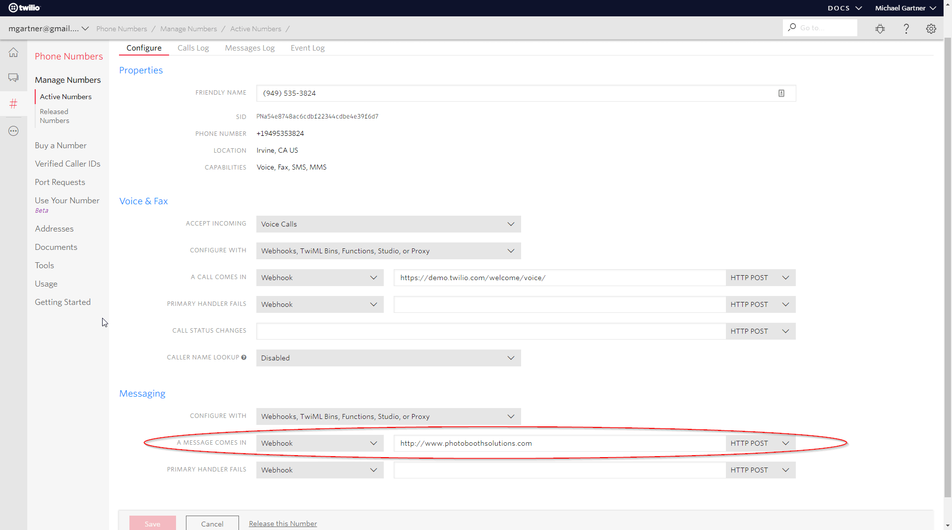952x530 pixels.
Task: Expand the mgartner@gmail account switcher
Action: 49,29
